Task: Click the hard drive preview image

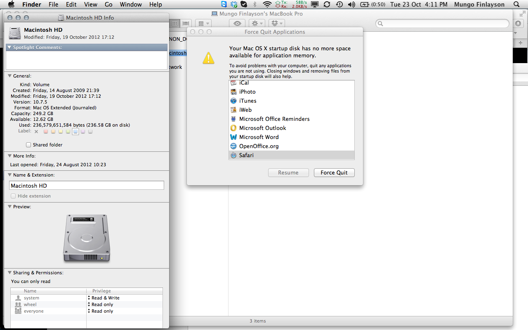Action: [87, 238]
